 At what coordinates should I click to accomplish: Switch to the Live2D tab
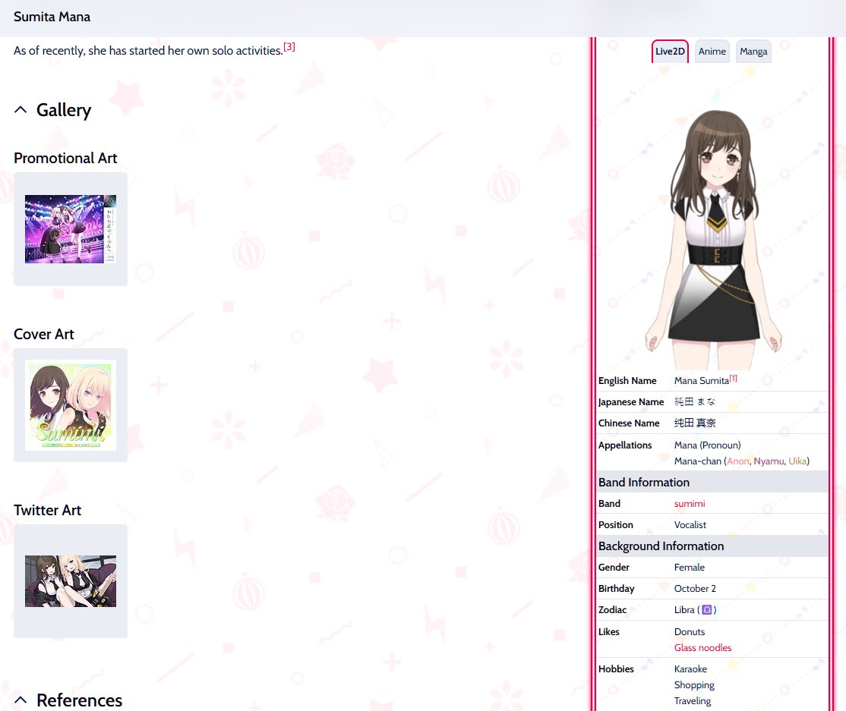coord(670,51)
